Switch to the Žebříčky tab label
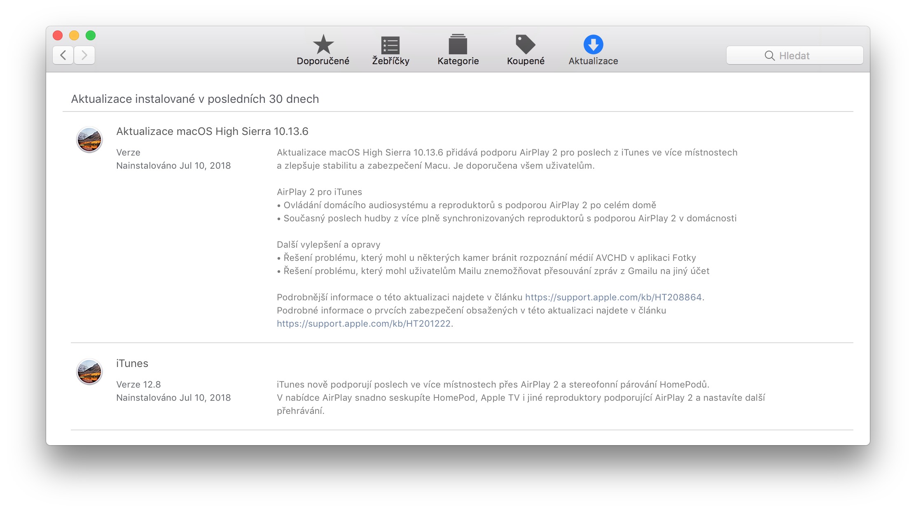Screen dimensions: 916x511 click(390, 61)
